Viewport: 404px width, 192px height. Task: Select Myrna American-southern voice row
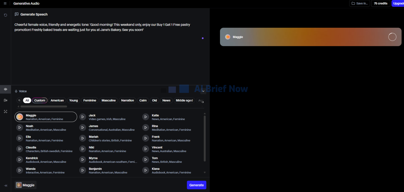pos(109,160)
